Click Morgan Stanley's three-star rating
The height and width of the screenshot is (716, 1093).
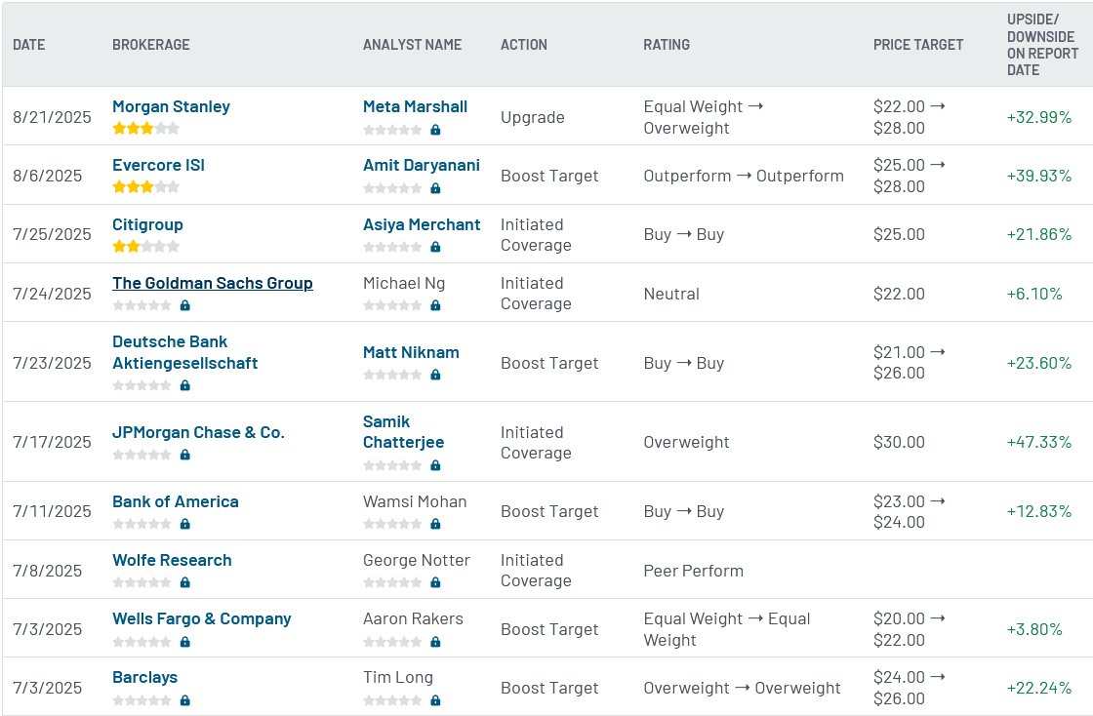click(x=145, y=129)
